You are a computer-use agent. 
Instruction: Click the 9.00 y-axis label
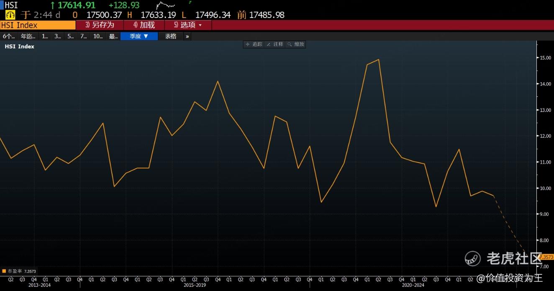pyautogui.click(x=545, y=214)
